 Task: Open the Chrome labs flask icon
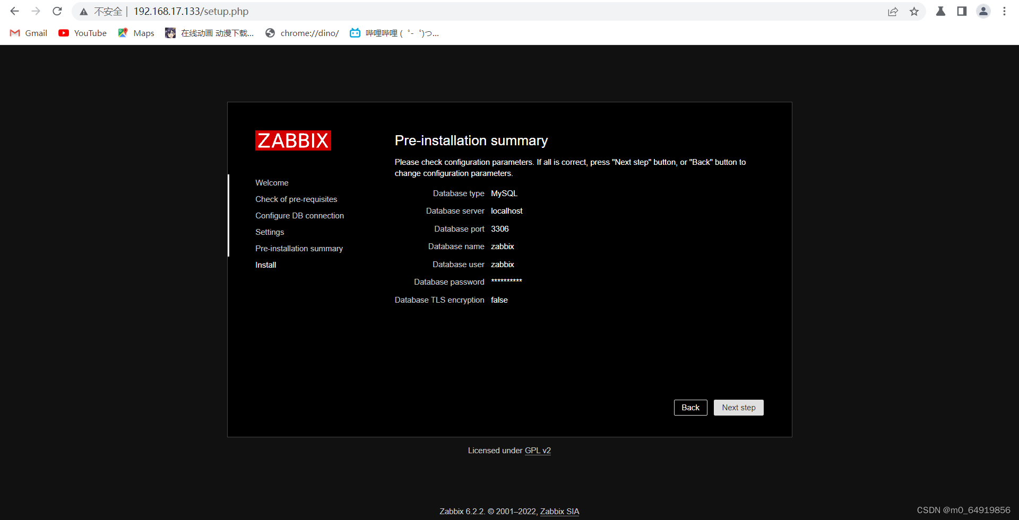click(940, 11)
